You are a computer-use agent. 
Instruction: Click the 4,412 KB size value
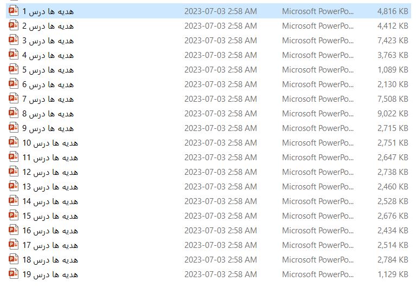(x=393, y=25)
